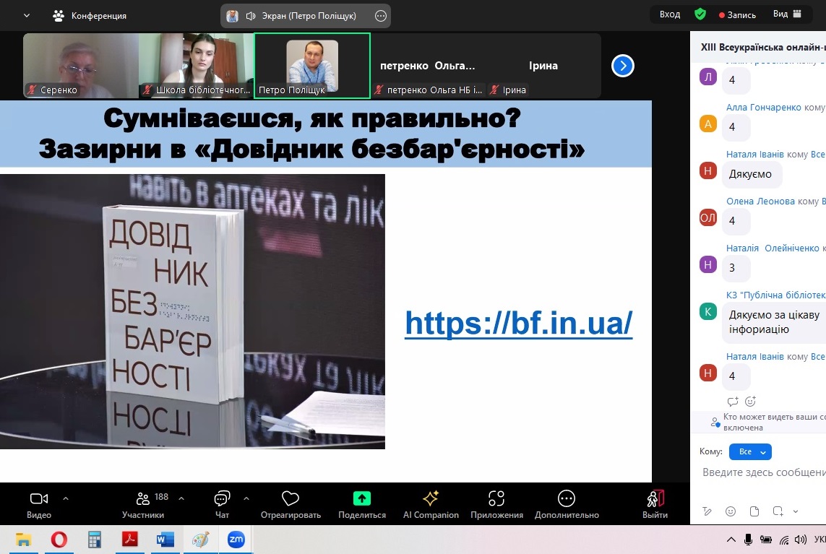Click the next participants arrow in gallery strip
The height and width of the screenshot is (554, 826).
(x=622, y=66)
